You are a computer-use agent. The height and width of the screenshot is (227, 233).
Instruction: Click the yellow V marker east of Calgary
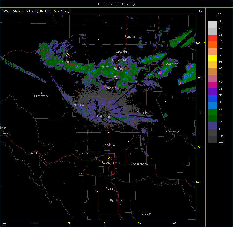coord(116,157)
